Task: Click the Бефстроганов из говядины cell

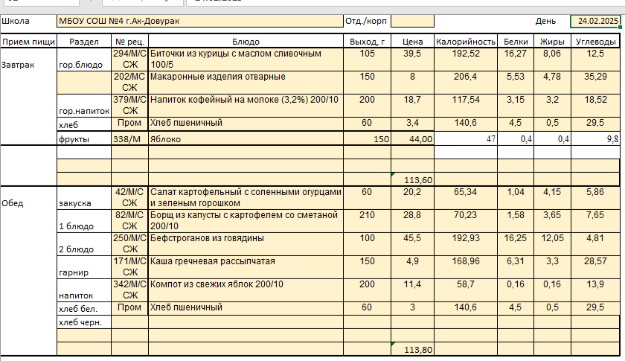Action: click(x=246, y=243)
